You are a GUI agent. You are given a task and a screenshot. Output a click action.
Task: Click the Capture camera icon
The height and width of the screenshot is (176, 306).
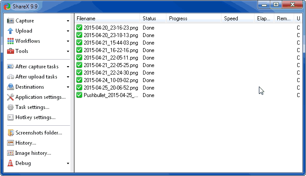coord(10,21)
